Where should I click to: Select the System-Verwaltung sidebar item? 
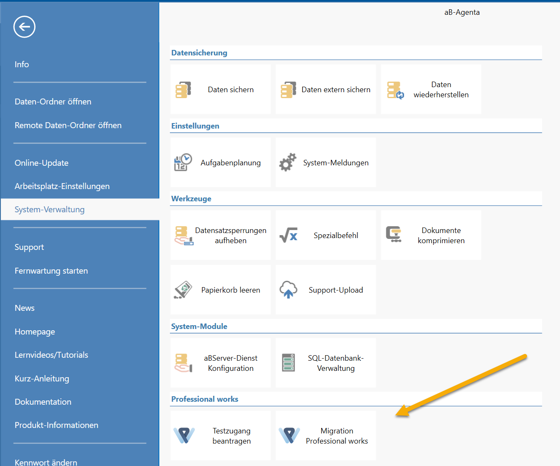coord(80,209)
